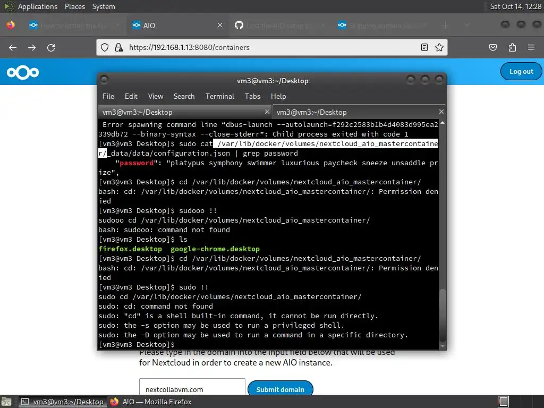Switch to the GitHub AIO setup tab
544x408 pixels.
point(280,25)
